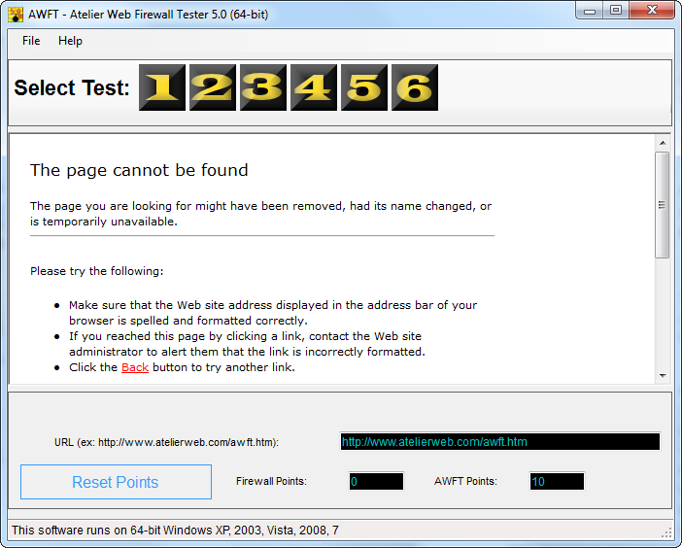This screenshot has height=548, width=682.
Task: Pick test number 5 icon
Action: (364, 87)
